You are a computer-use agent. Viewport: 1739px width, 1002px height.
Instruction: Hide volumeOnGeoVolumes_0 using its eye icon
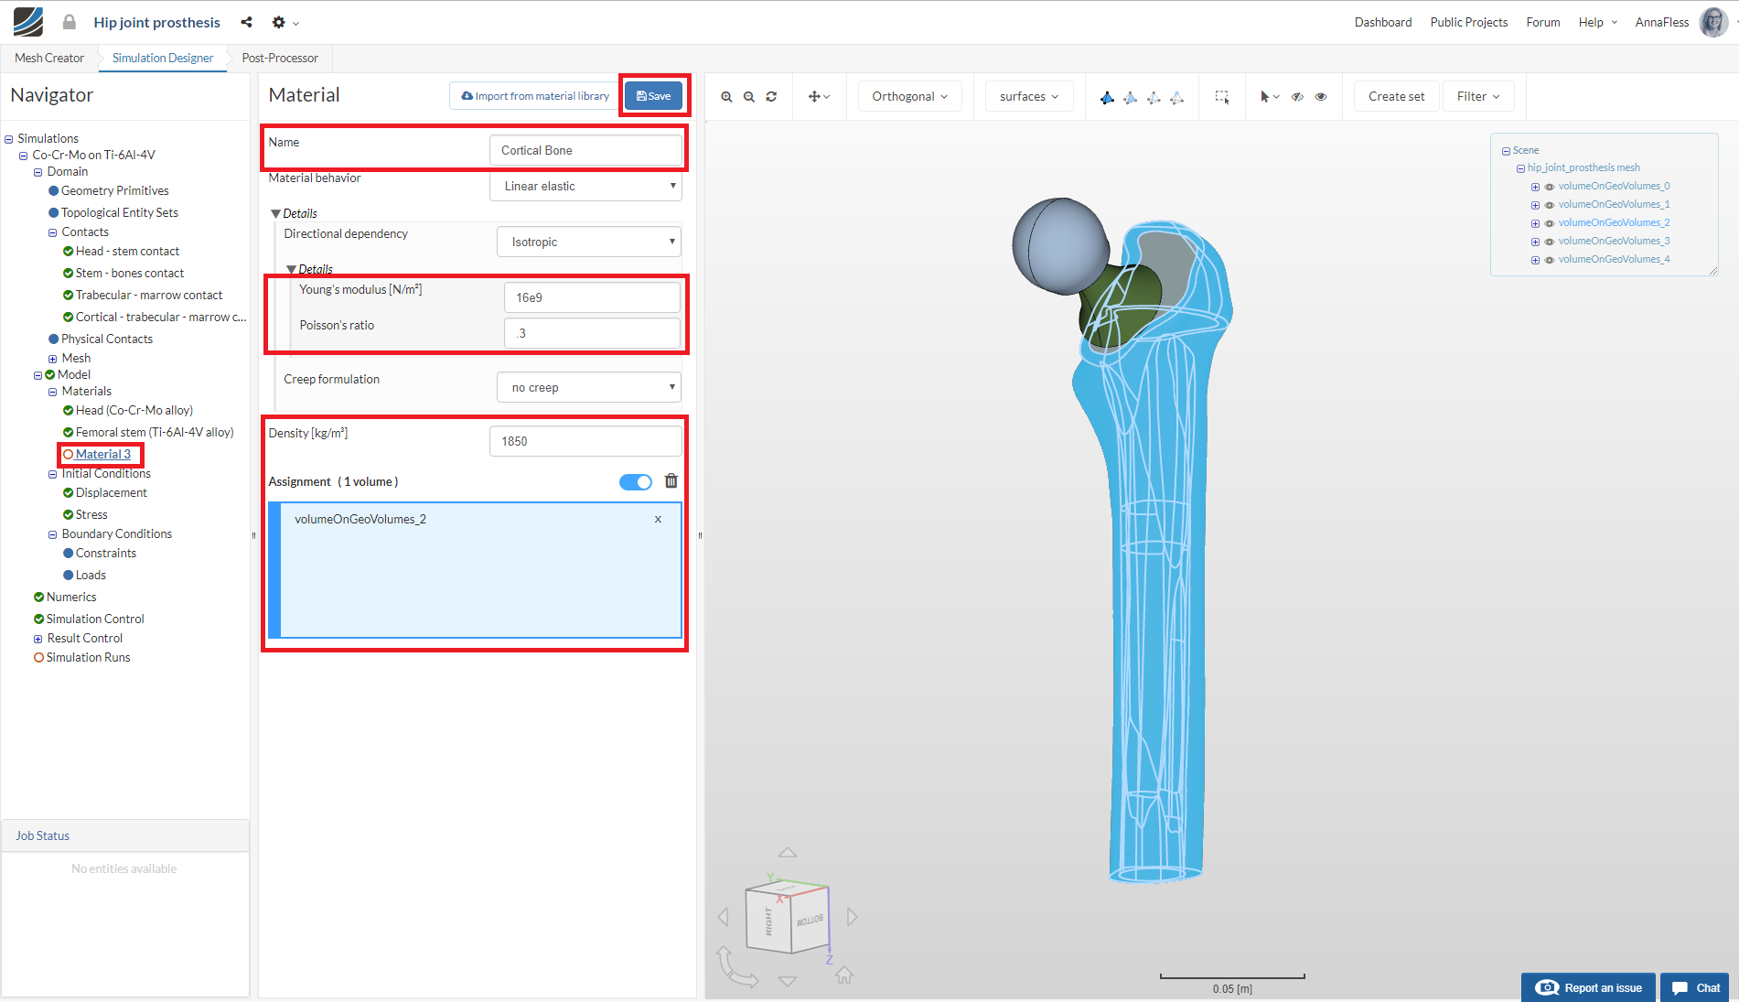1550,187
